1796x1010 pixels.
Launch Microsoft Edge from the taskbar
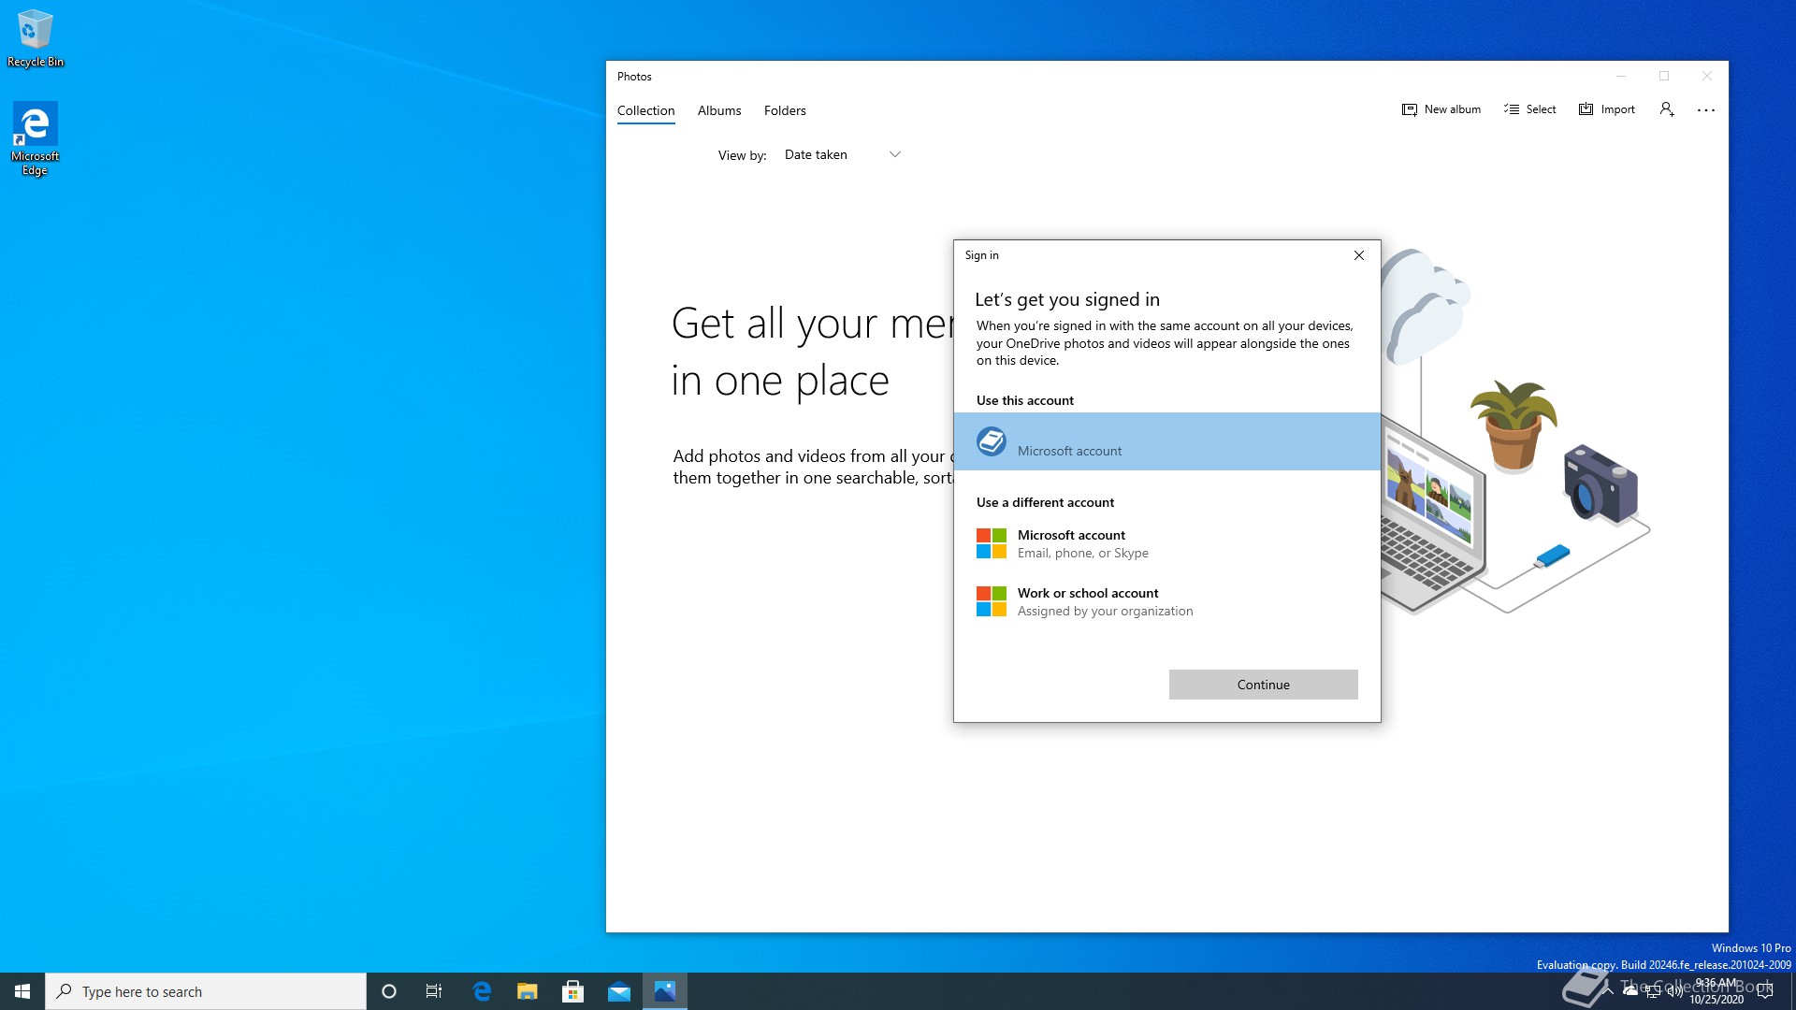click(x=482, y=991)
